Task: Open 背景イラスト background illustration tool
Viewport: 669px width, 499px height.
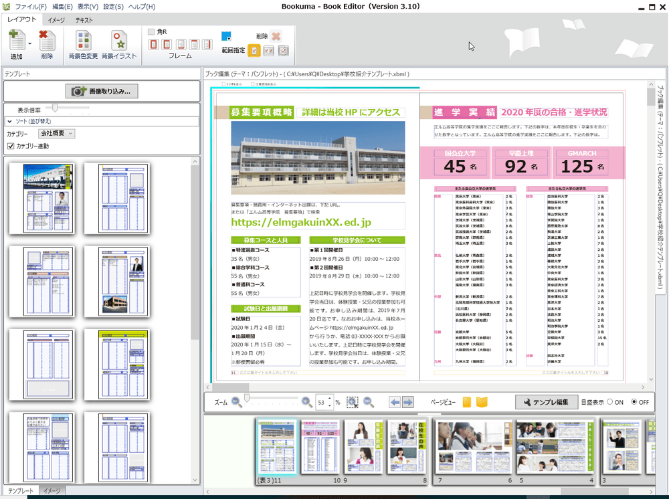Action: point(119,43)
